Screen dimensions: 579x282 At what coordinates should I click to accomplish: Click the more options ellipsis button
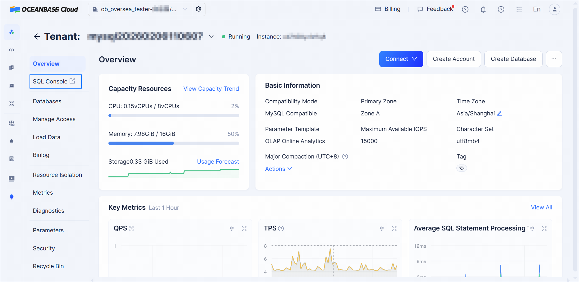pos(554,59)
